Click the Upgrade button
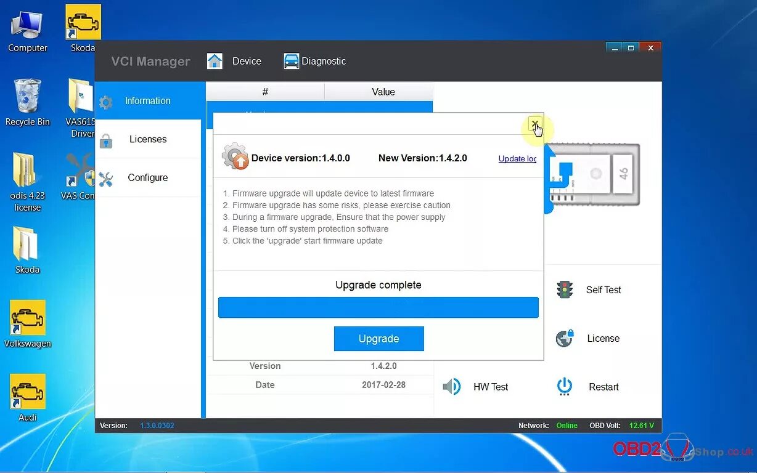The image size is (757, 473). coord(379,339)
